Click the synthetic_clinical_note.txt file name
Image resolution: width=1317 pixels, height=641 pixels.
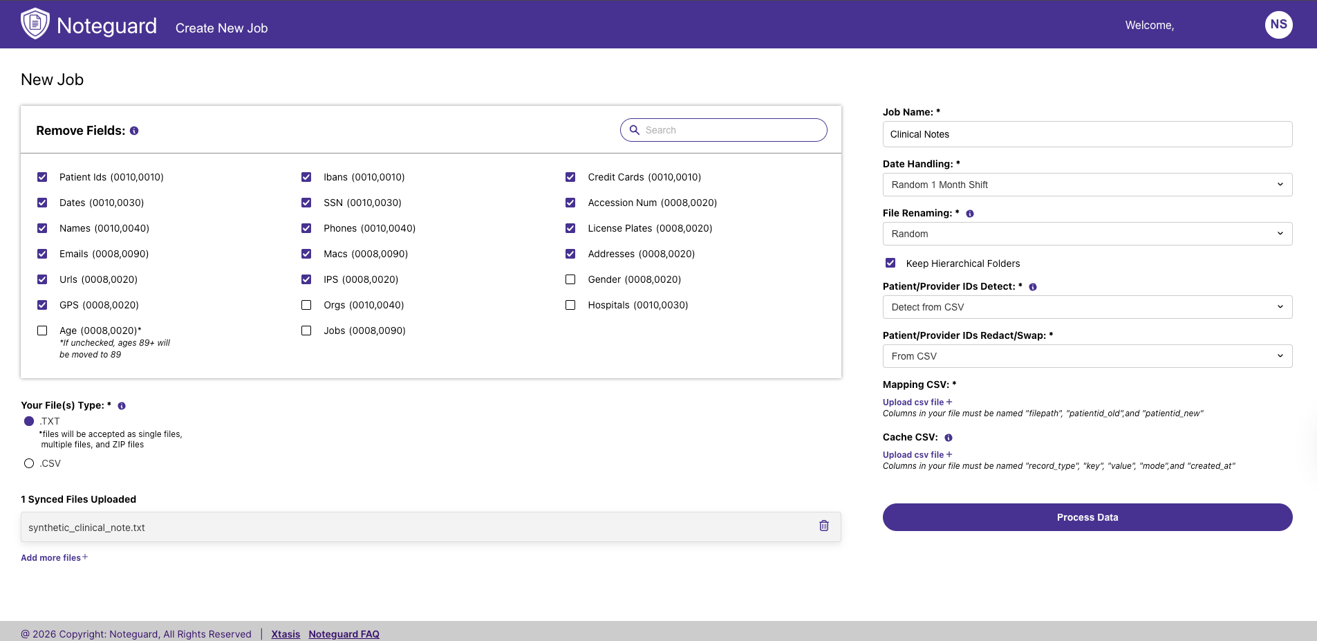tap(86, 528)
